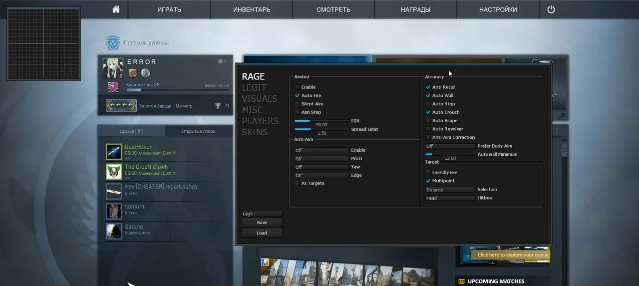Open the НАСТРОЙКИ menu

pyautogui.click(x=498, y=9)
